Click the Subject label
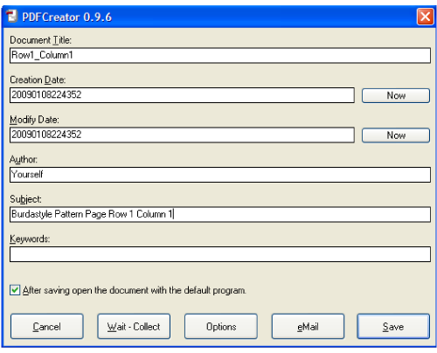 25,199
